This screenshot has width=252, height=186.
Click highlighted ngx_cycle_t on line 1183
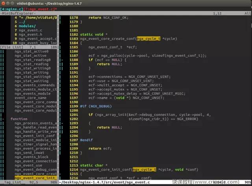[x=149, y=39]
